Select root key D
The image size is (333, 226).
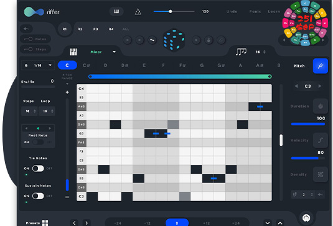[x=106, y=65]
